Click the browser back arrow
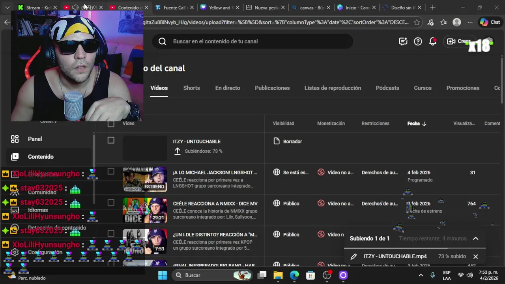 [7, 22]
